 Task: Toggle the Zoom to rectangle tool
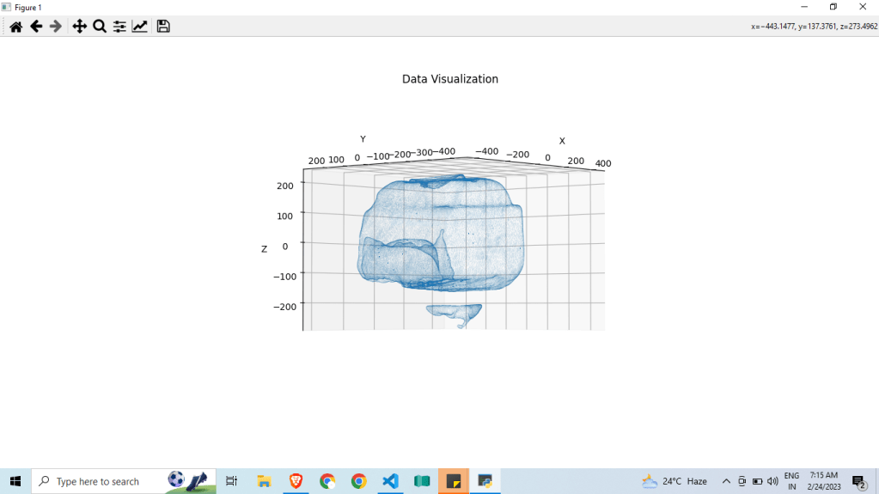[x=100, y=27]
